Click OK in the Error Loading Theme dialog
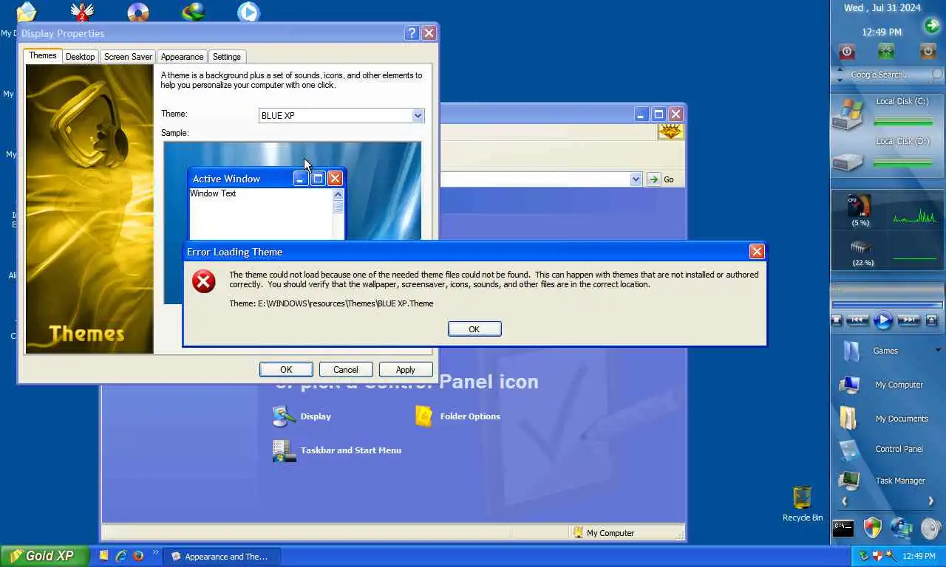The image size is (946, 567). 474,329
